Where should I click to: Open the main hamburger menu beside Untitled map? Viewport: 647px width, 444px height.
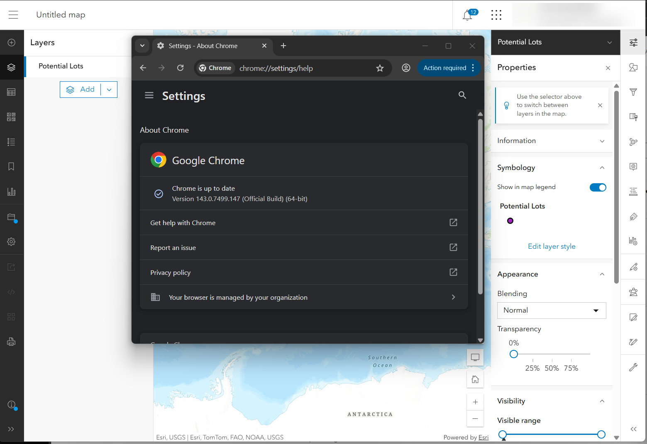tap(13, 15)
